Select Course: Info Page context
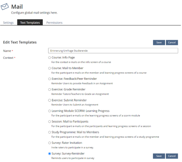The height and width of the screenshot is (162, 182). coord(50,57)
